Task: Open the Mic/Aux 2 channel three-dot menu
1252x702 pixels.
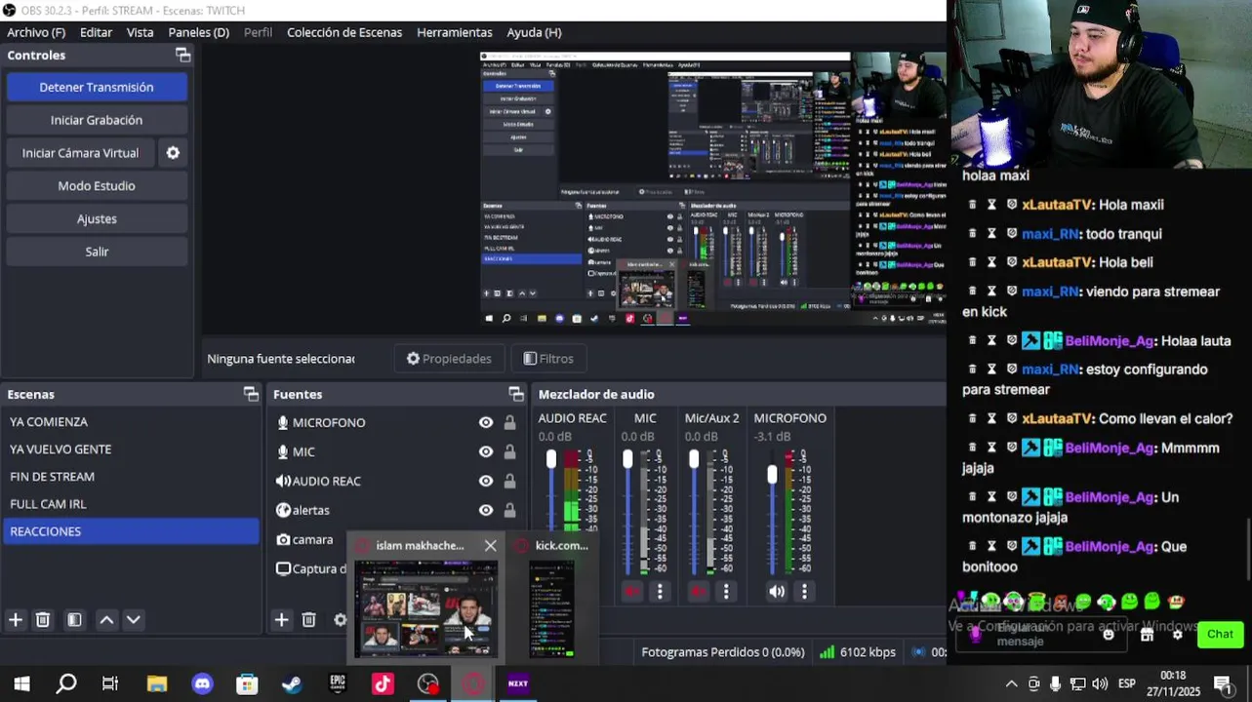Action: [x=725, y=591]
